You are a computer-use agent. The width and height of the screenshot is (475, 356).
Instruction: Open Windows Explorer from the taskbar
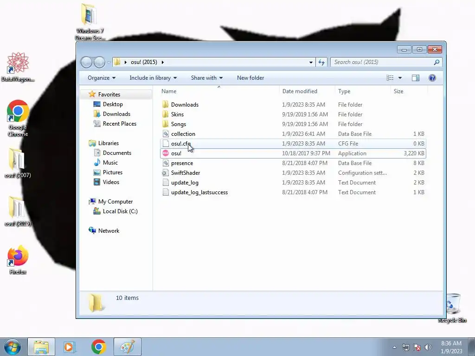(x=41, y=347)
